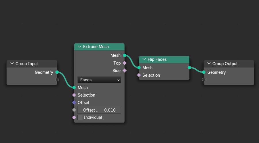259x143 pixels.
Task: Collapse the Group Output node
Action: 209,63
